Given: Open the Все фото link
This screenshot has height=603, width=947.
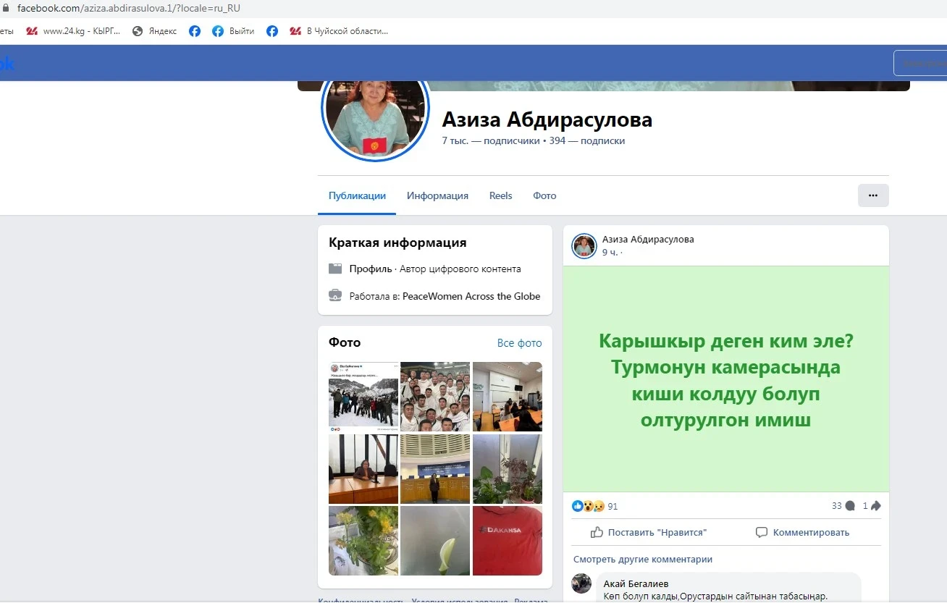Looking at the screenshot, I should (x=519, y=343).
